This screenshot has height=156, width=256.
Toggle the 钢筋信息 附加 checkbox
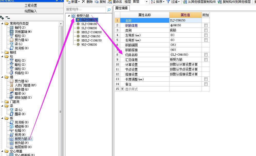[206, 25]
